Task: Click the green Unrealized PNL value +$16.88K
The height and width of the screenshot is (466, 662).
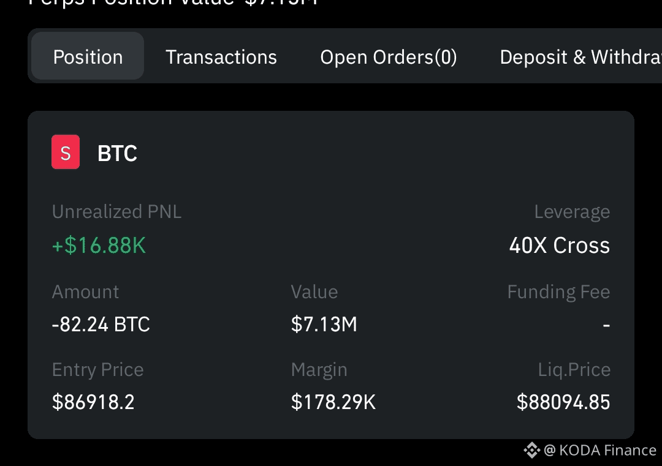Action: pos(99,245)
